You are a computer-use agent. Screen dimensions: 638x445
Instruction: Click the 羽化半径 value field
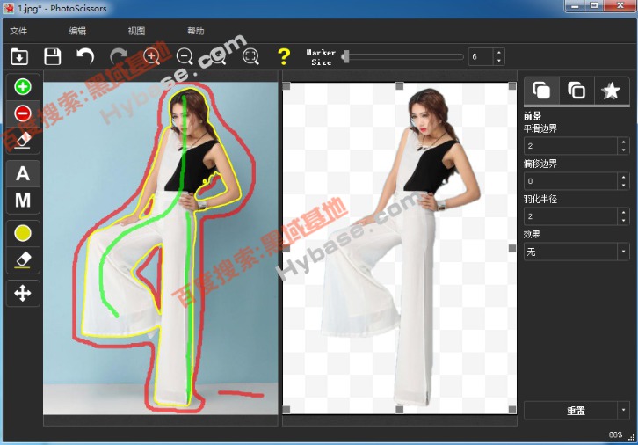tap(570, 215)
